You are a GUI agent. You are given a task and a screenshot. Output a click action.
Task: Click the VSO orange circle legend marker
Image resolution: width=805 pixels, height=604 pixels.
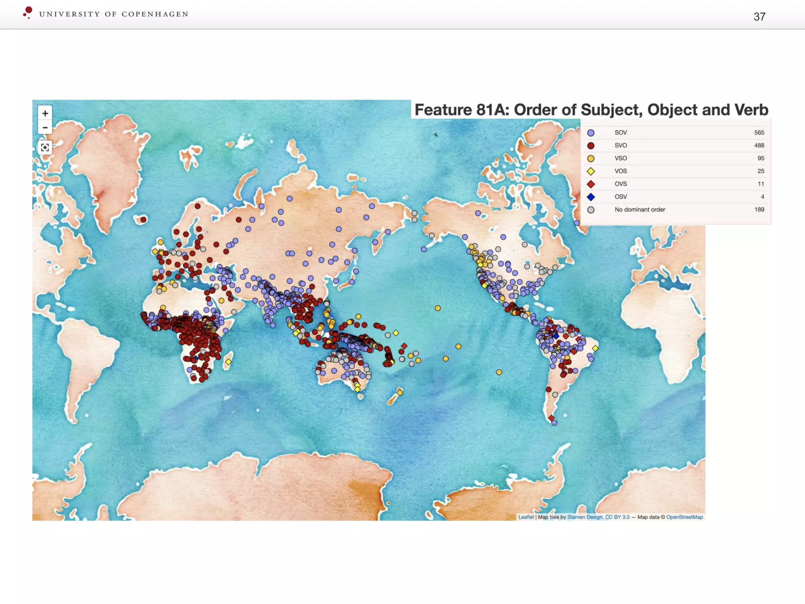point(591,158)
